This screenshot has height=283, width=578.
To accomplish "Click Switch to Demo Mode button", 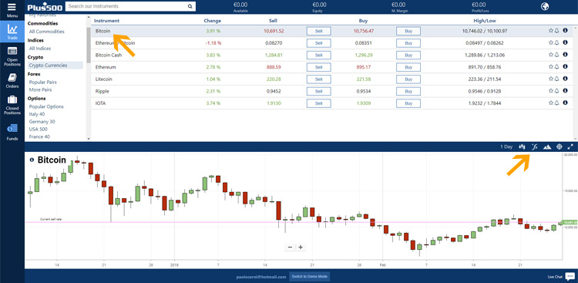I will point(309,276).
